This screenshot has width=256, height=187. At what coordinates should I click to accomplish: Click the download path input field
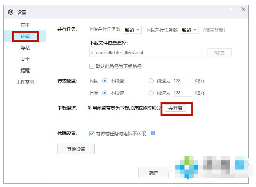(145, 52)
